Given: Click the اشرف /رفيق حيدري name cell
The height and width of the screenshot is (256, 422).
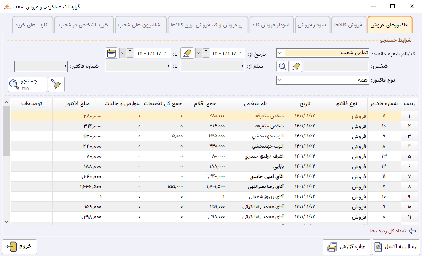Looking at the screenshot, I should [255, 156].
